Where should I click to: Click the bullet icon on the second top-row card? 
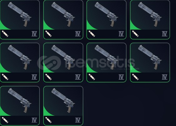pos(49,34)
